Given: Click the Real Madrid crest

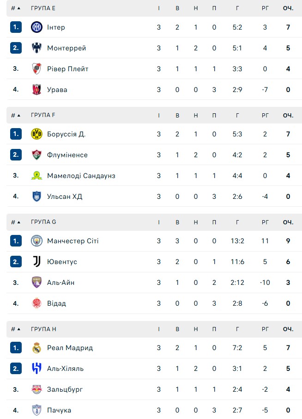Looking at the screenshot, I should tap(36, 348).
